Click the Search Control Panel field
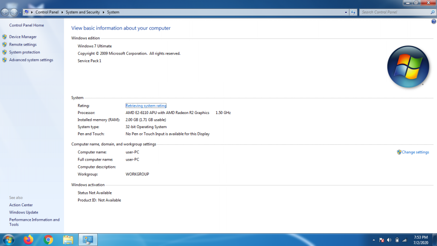 tap(395, 12)
